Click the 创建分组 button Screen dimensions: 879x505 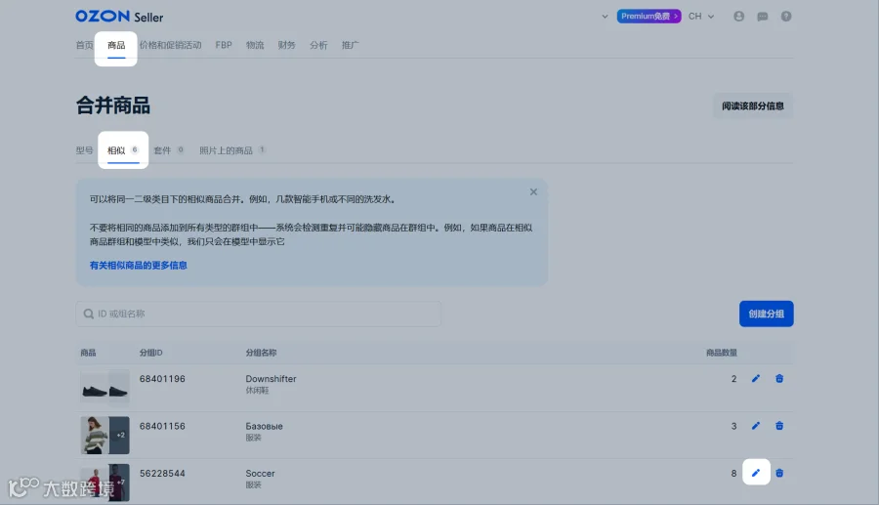tap(767, 314)
